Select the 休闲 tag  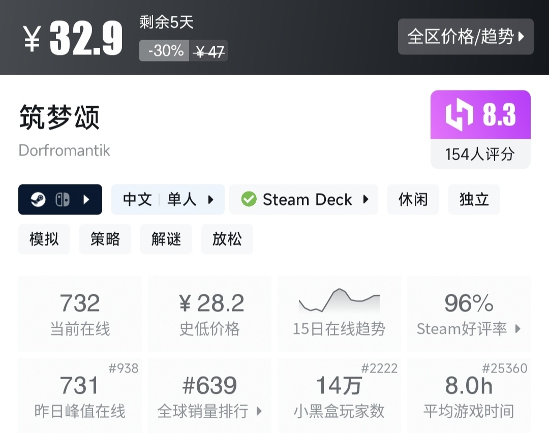coord(413,200)
